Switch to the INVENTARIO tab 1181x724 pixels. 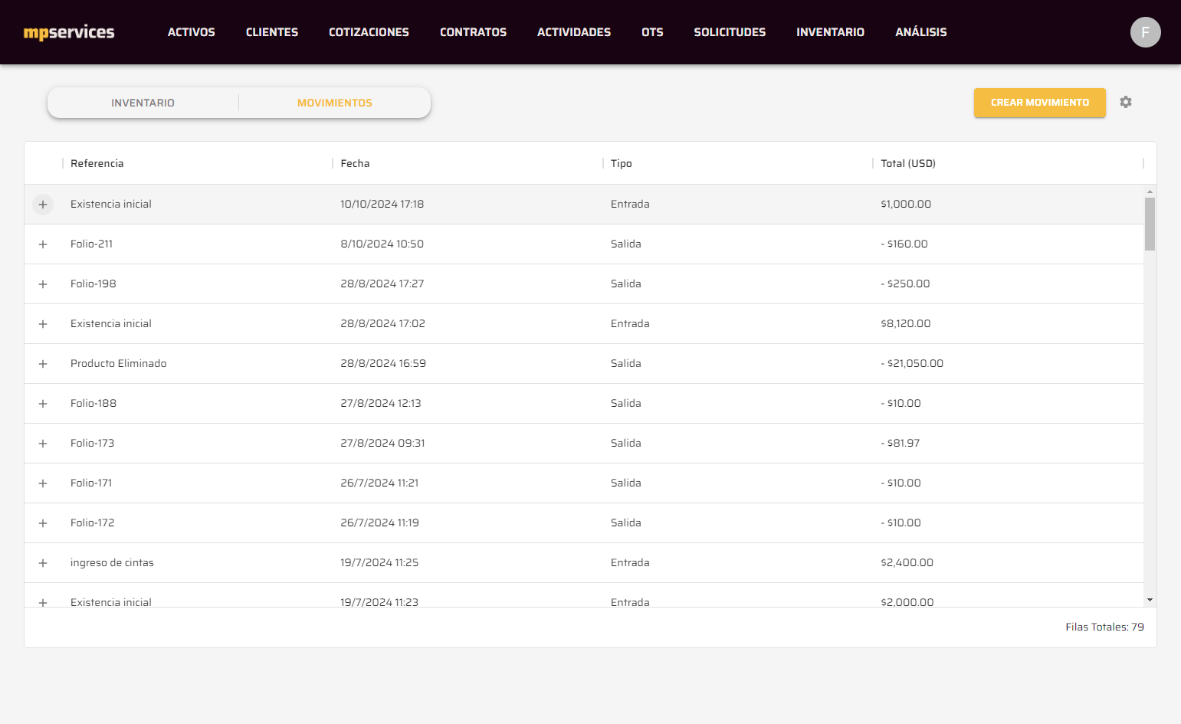pyautogui.click(x=143, y=103)
